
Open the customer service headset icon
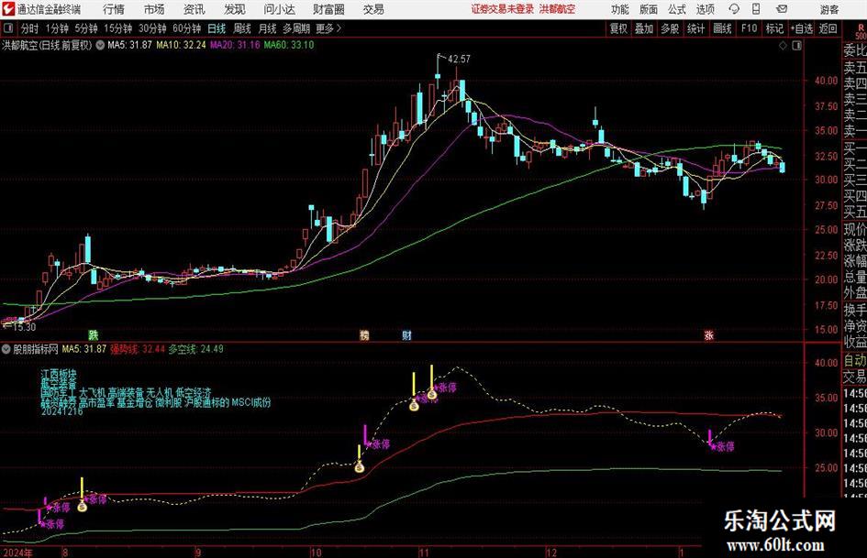click(734, 9)
